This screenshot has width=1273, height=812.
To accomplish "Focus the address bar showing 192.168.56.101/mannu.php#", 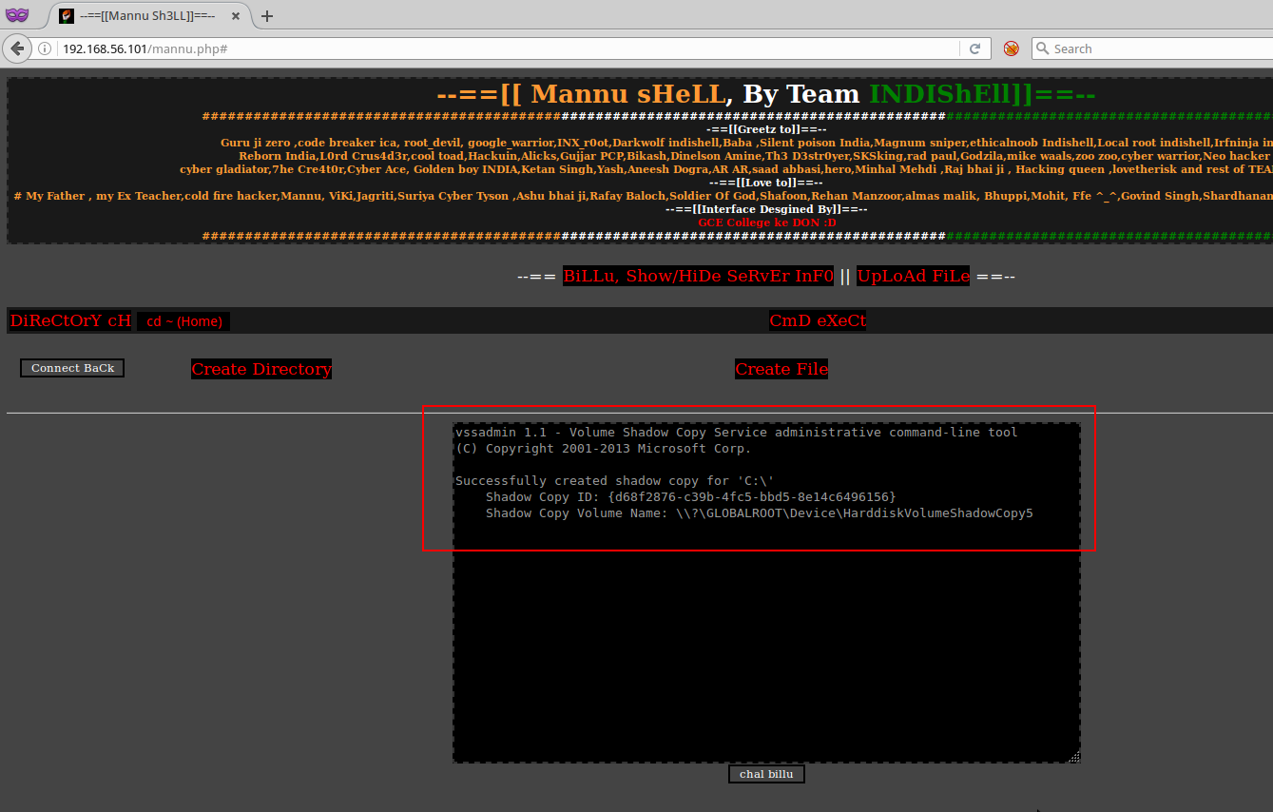I will (x=509, y=48).
